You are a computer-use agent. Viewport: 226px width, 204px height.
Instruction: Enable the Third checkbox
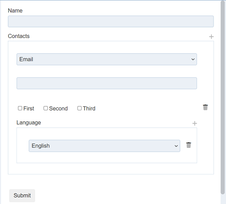[x=79, y=108]
